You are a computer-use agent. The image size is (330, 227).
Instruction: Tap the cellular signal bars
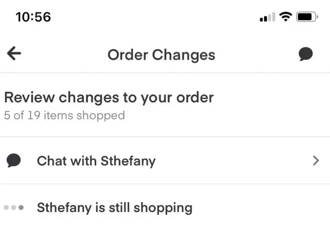click(x=267, y=18)
